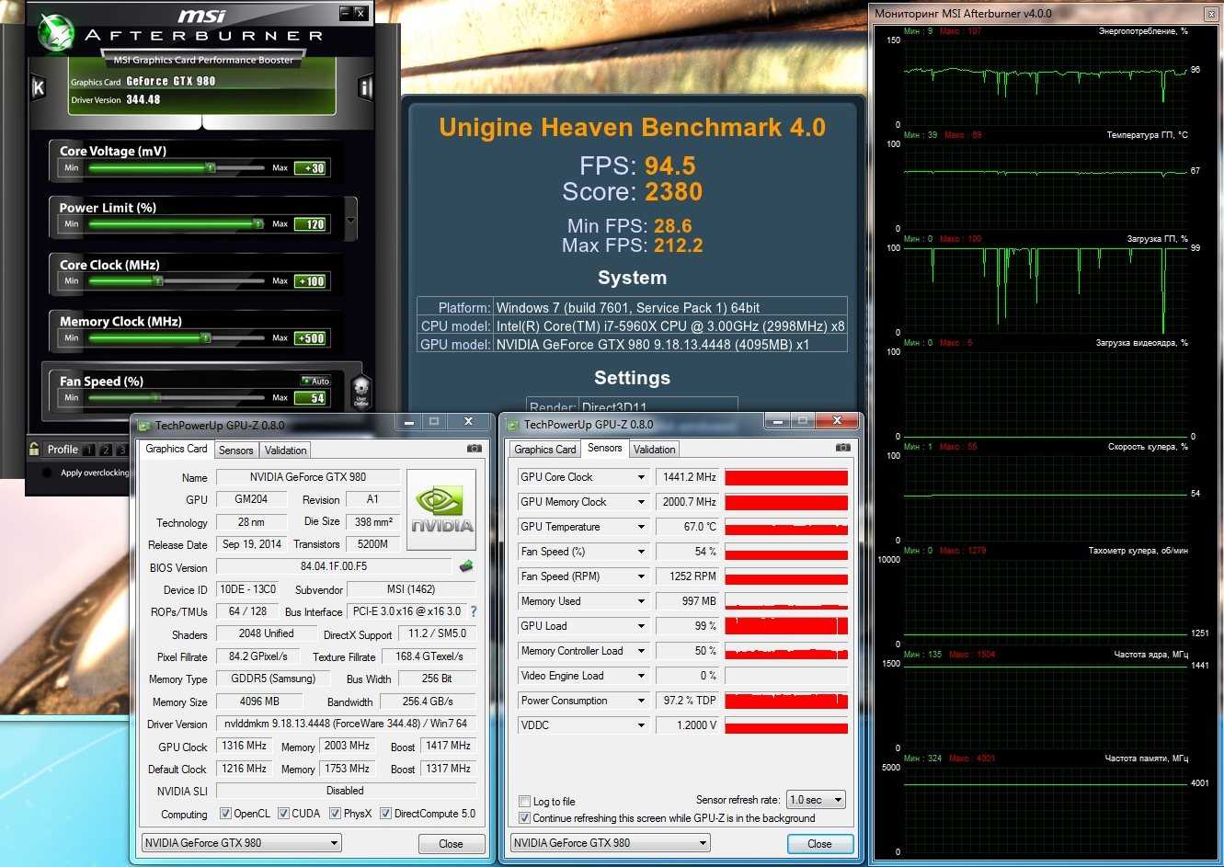Click the Fan Speed slider handle
This screenshot has width=1224, height=867.
click(x=156, y=397)
